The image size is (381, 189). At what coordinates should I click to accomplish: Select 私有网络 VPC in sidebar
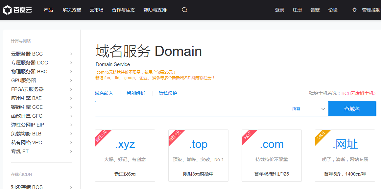27,143
